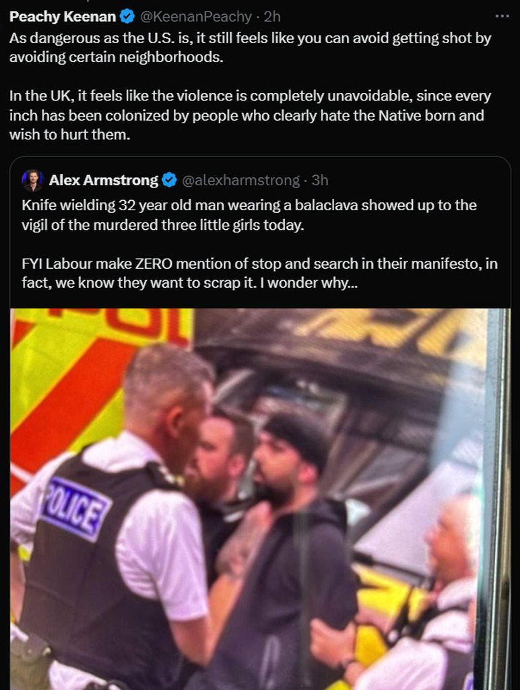Click Peachy Keenan's blue verified badge
The height and width of the screenshot is (690, 520).
point(127,17)
